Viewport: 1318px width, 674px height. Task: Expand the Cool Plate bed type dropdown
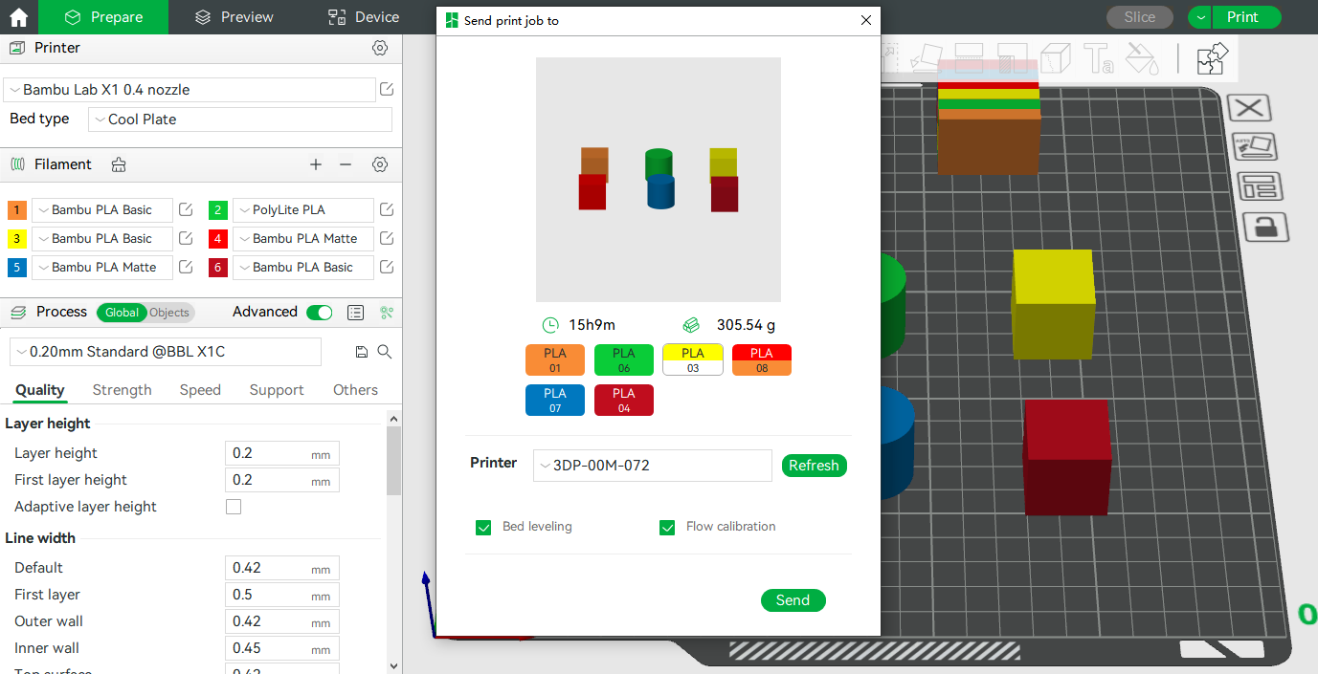[239, 120]
